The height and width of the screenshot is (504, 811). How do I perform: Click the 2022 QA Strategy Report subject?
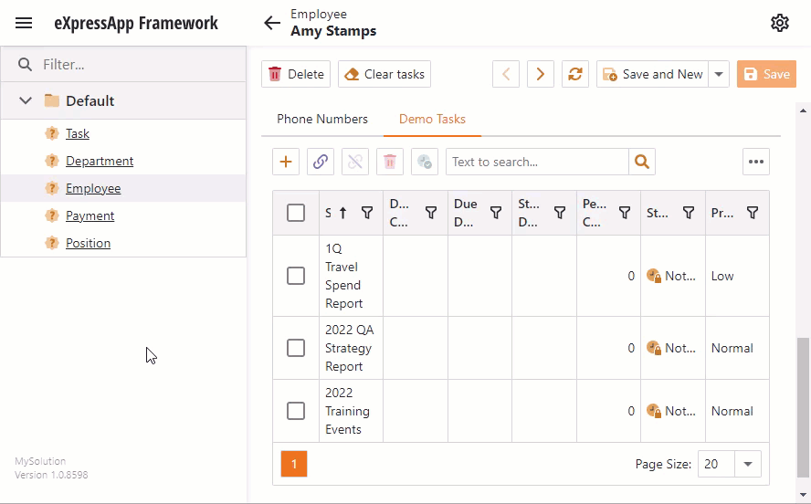pyautogui.click(x=350, y=348)
